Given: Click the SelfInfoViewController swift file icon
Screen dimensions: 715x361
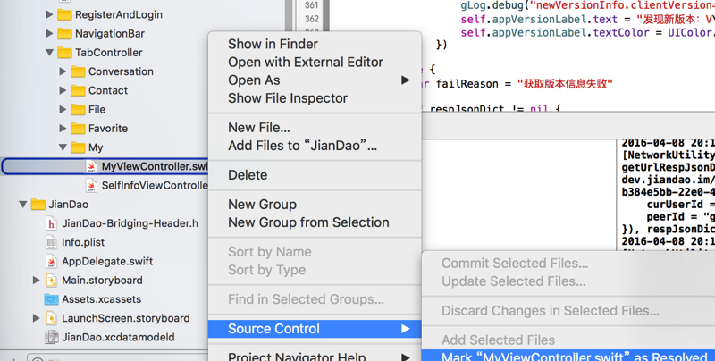Looking at the screenshot, I should [91, 185].
